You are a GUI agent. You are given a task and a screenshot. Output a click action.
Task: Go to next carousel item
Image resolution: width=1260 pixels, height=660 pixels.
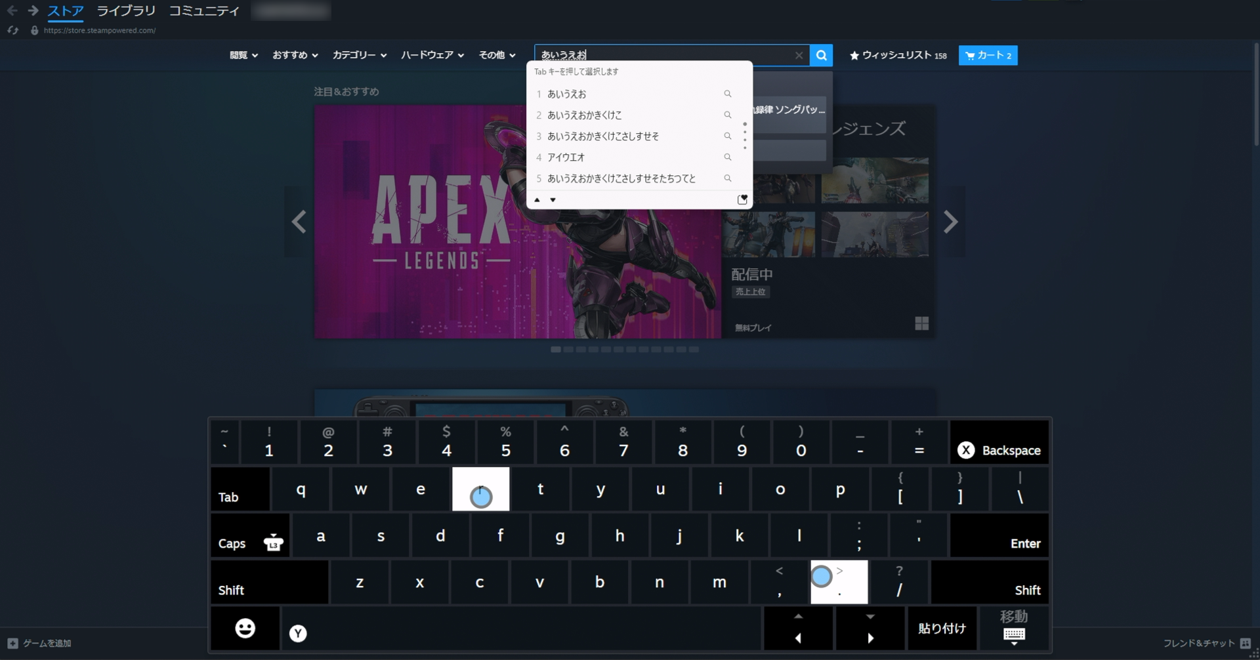pos(951,222)
